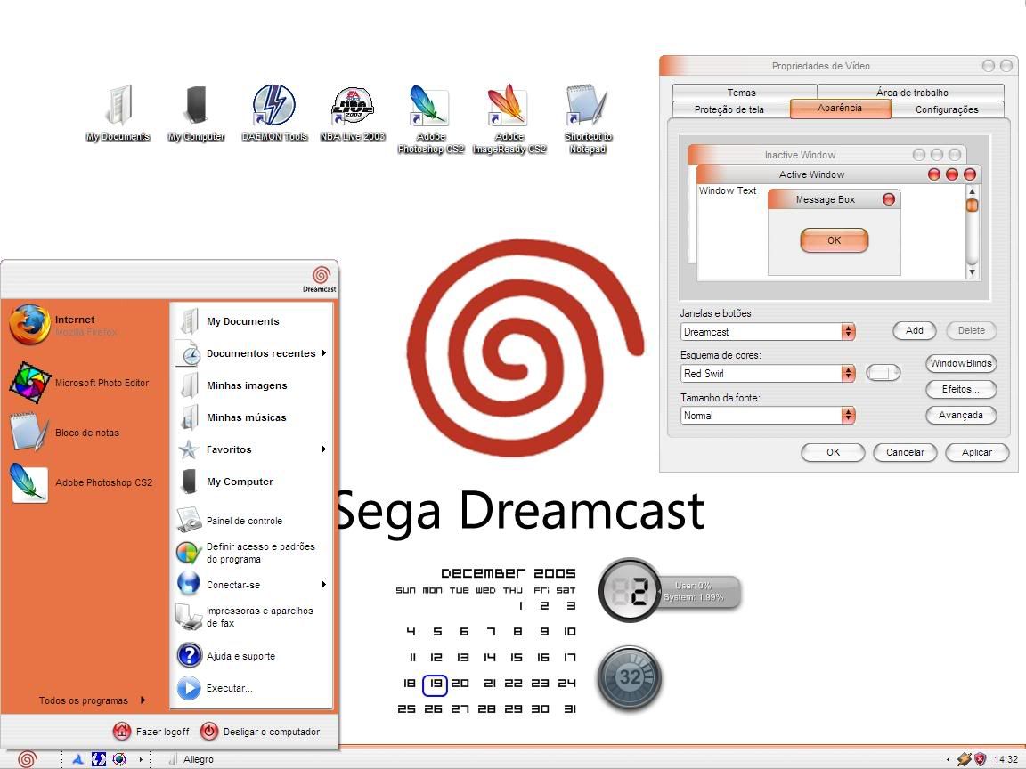Switch to the Área de trabalho tab
1026x769 pixels.
pyautogui.click(x=912, y=93)
